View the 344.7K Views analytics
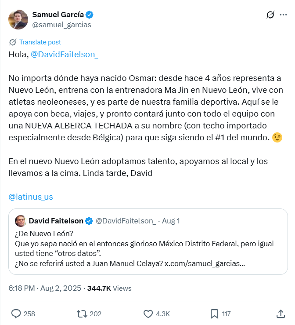The height and width of the screenshot is (325, 295). (x=109, y=288)
